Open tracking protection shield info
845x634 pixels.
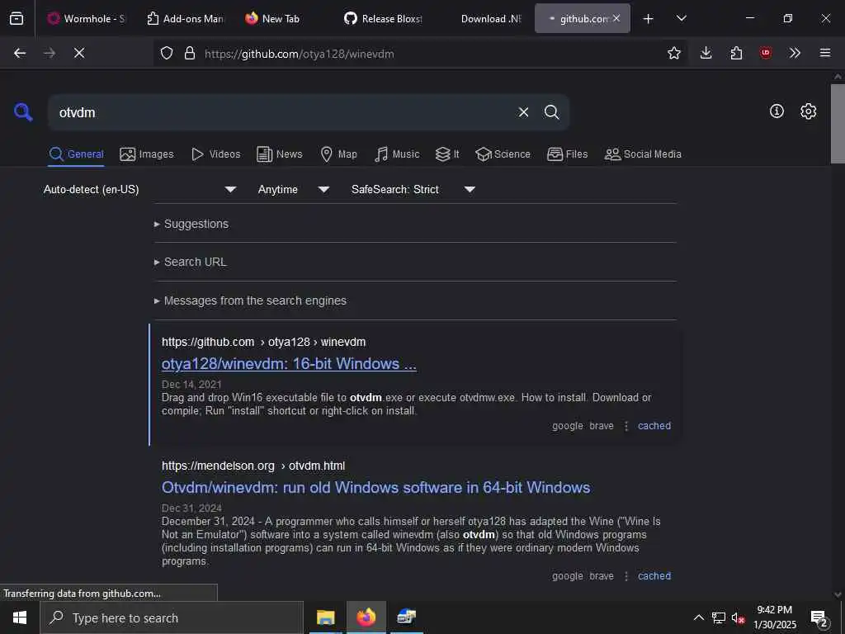[x=167, y=53]
